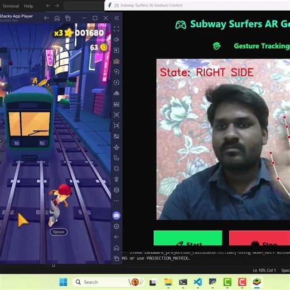
Task: Click the VS Code command center search box
Action: pos(84,6)
